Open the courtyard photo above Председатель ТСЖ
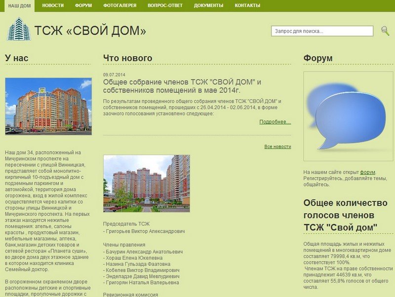This screenshot has height=297, width=395. pos(146,184)
